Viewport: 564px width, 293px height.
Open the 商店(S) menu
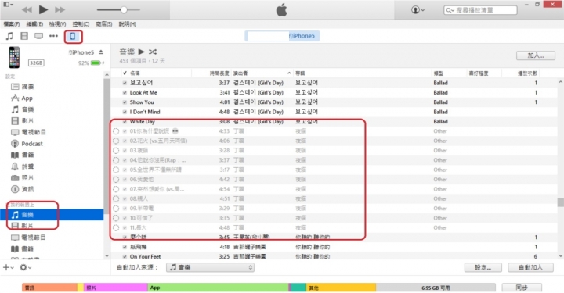104,24
